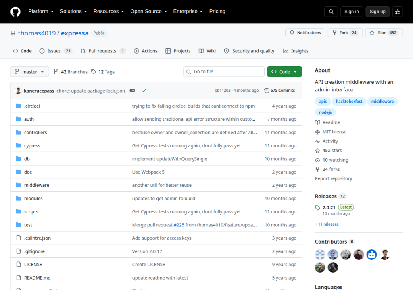Open the Readme link in About
Viewport: 413px width, 290px height.
pyautogui.click(x=327, y=122)
